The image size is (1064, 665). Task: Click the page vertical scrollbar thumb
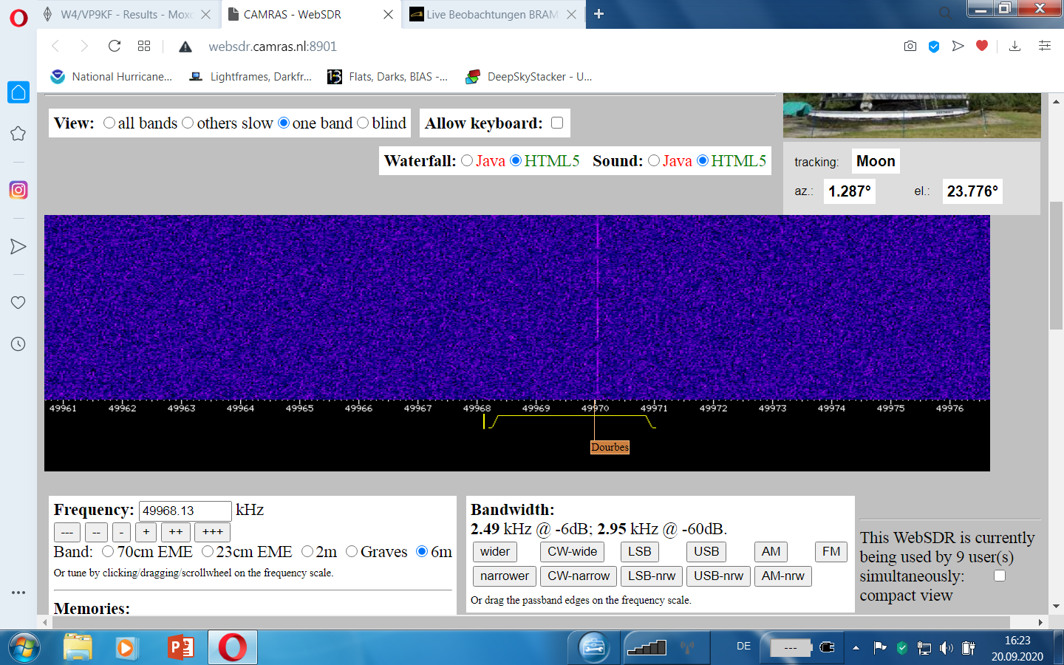pos(1056,265)
